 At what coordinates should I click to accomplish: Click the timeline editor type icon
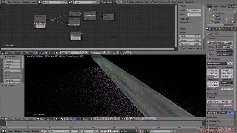tap(3, 131)
